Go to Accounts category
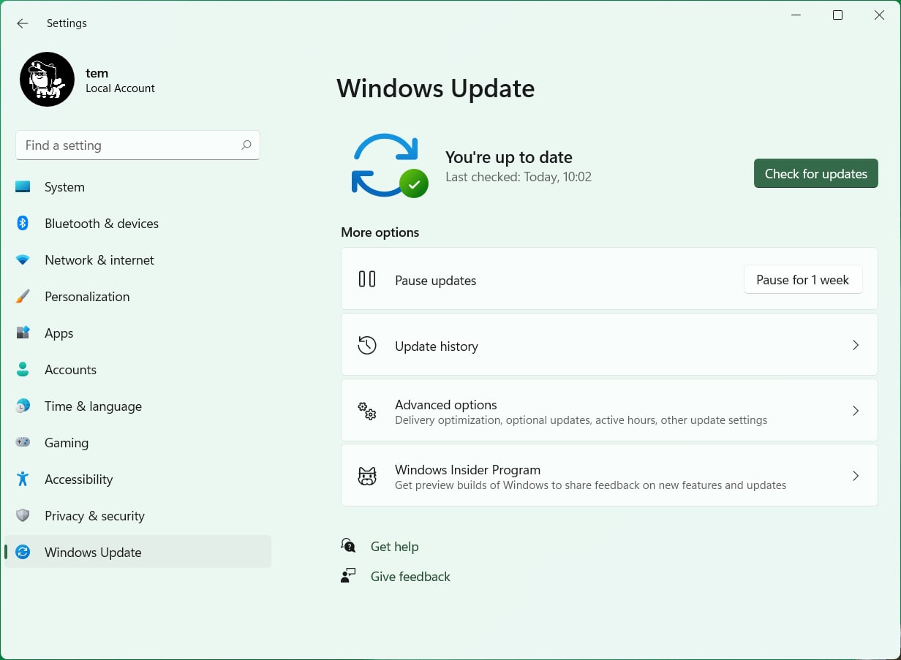 [137, 370]
